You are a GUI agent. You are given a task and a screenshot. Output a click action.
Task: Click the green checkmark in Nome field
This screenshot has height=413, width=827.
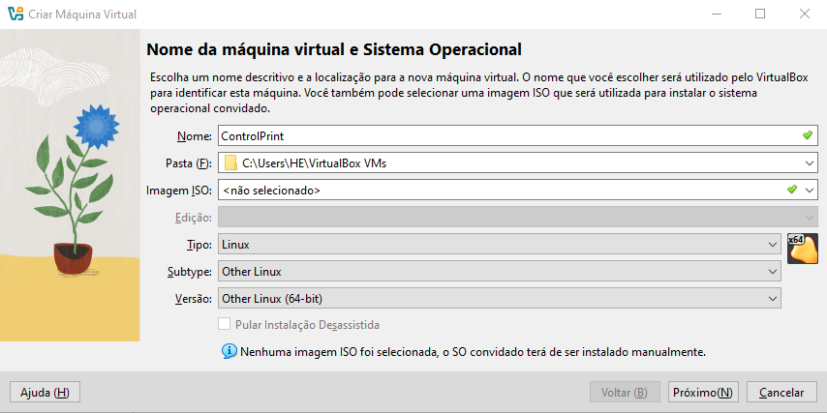coord(808,135)
